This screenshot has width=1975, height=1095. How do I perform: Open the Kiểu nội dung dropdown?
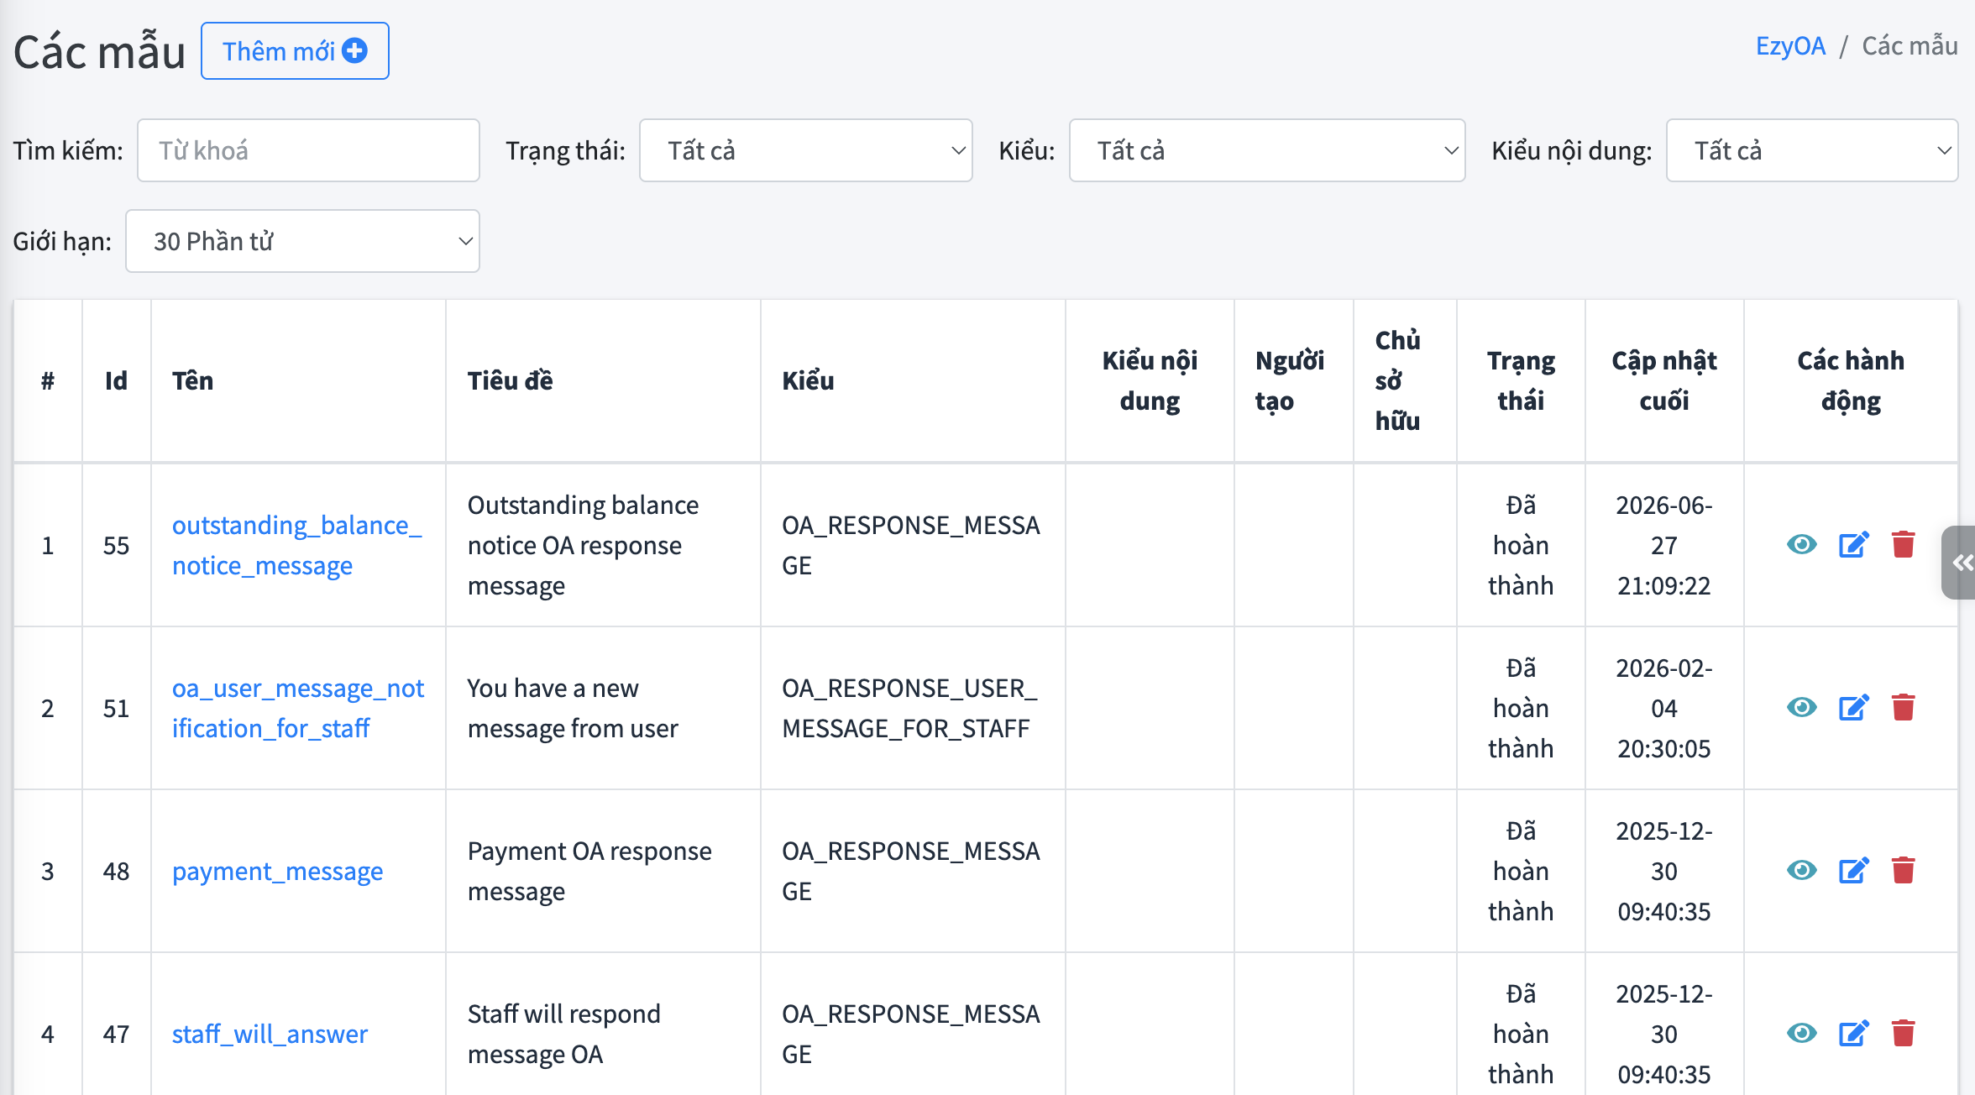[x=1812, y=150]
